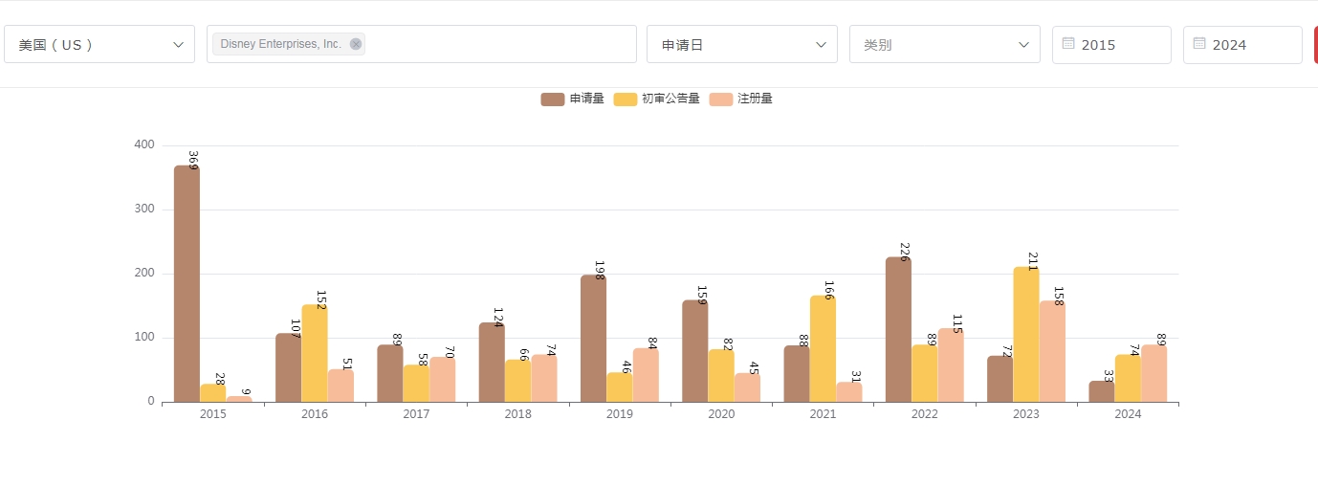Select 2018 初审公告量 bar with 66

[517, 381]
